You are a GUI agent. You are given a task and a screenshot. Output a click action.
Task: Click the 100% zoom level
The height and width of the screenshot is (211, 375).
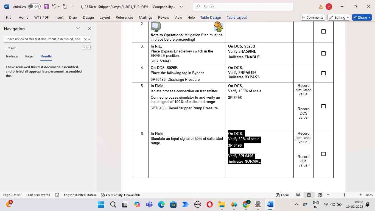369,195
